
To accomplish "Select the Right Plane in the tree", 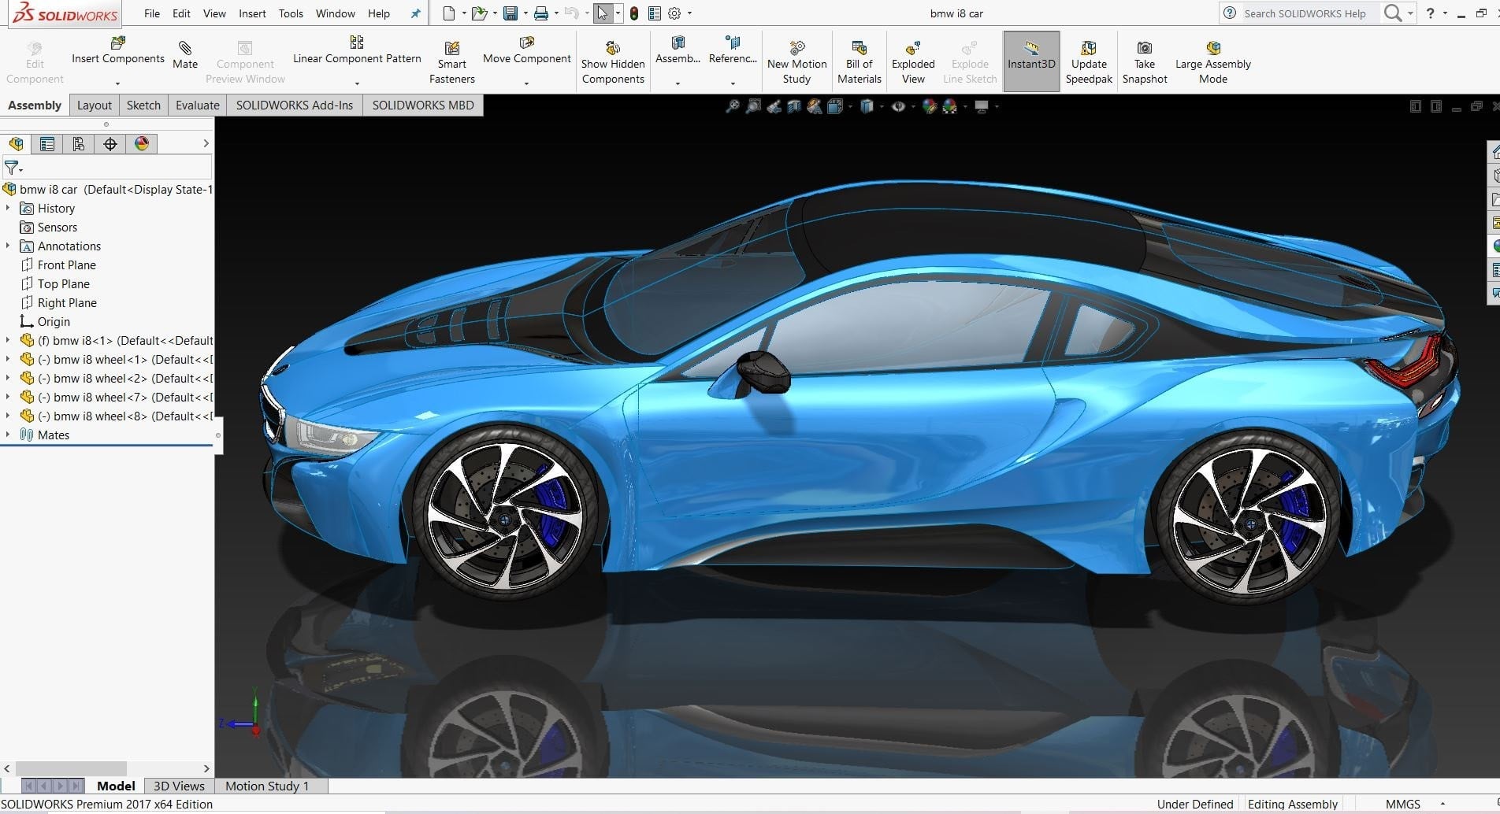I will click(x=67, y=302).
